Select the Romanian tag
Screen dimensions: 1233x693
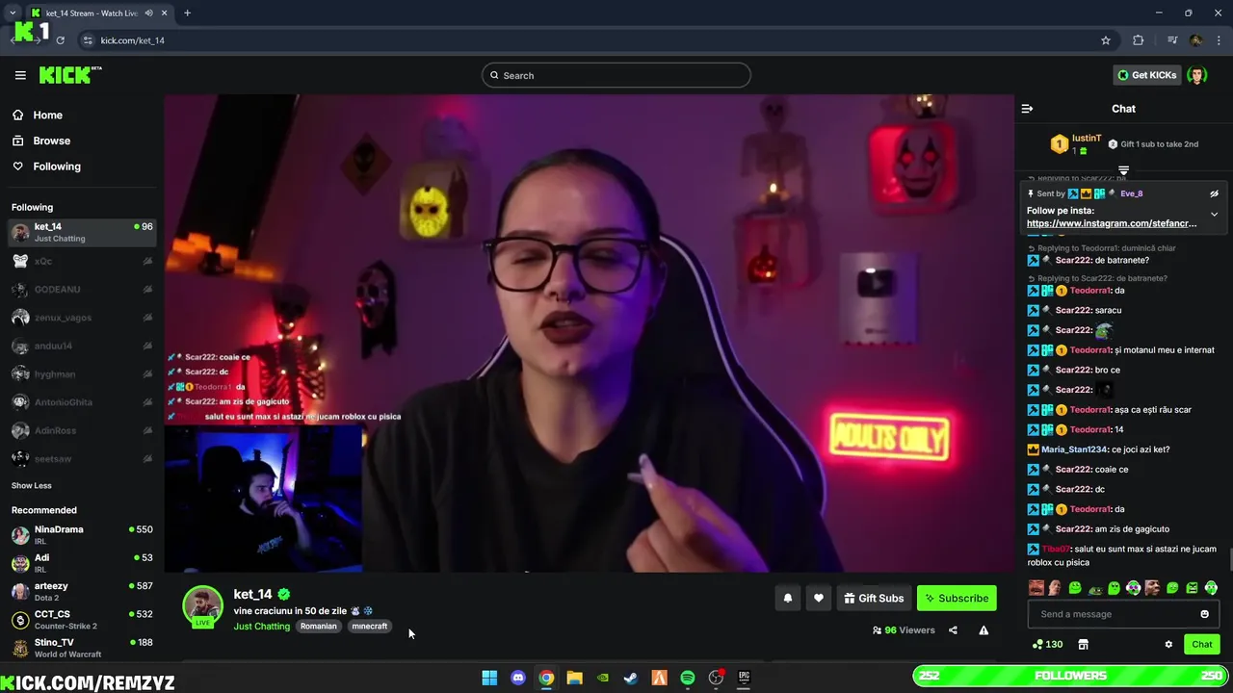(x=318, y=626)
